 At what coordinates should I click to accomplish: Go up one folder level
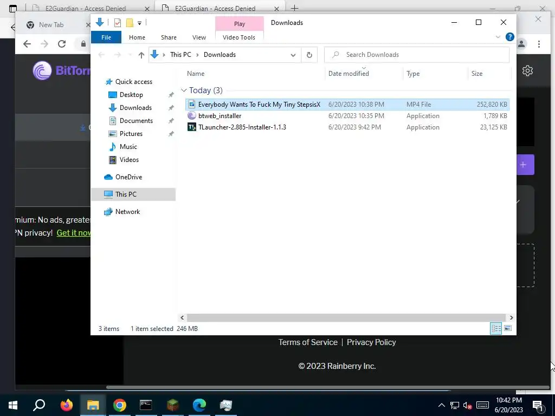(x=141, y=55)
